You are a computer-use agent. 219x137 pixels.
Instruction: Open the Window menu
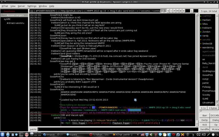[x=43, y=6]
